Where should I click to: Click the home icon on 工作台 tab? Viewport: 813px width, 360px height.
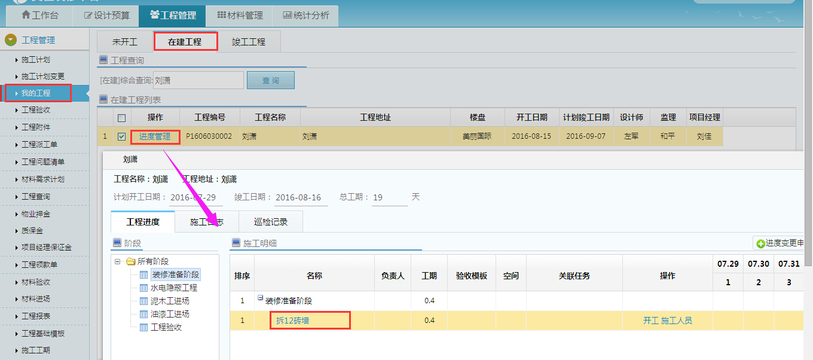26,16
